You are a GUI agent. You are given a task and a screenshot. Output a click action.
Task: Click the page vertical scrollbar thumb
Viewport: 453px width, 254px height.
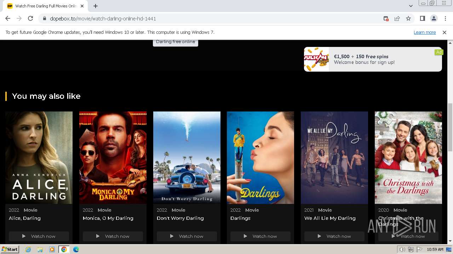pos(450,127)
